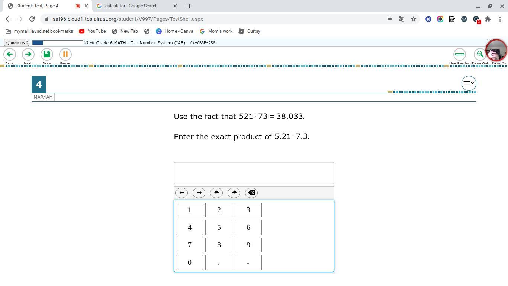Click keypad digit 9
Screen dimensions: 508x286
click(x=248, y=245)
